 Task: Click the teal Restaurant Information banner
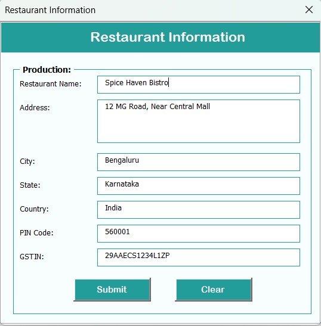[160, 38]
